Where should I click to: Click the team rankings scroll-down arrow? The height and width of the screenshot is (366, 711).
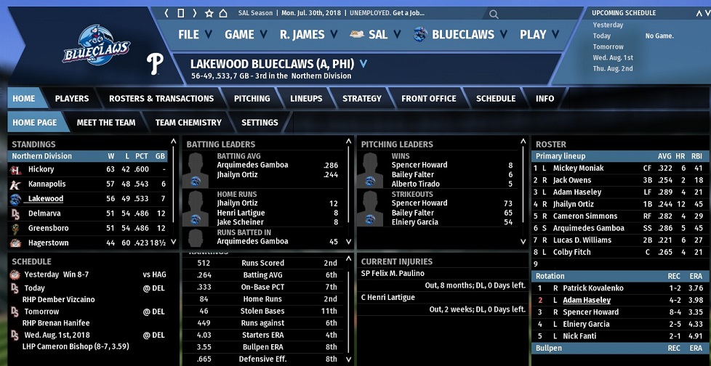(x=348, y=359)
